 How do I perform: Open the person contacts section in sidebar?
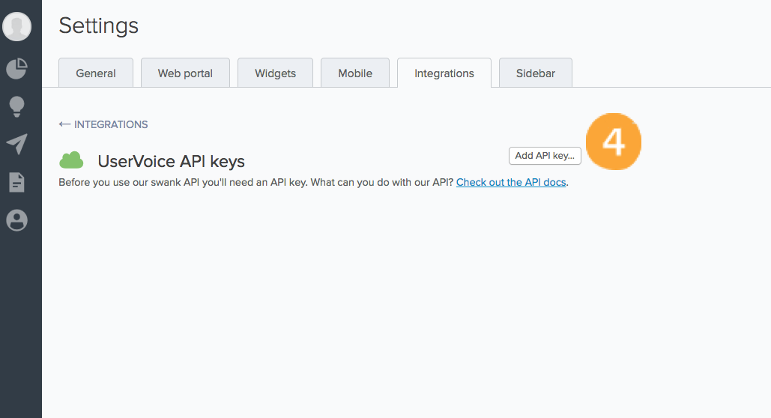[16, 220]
